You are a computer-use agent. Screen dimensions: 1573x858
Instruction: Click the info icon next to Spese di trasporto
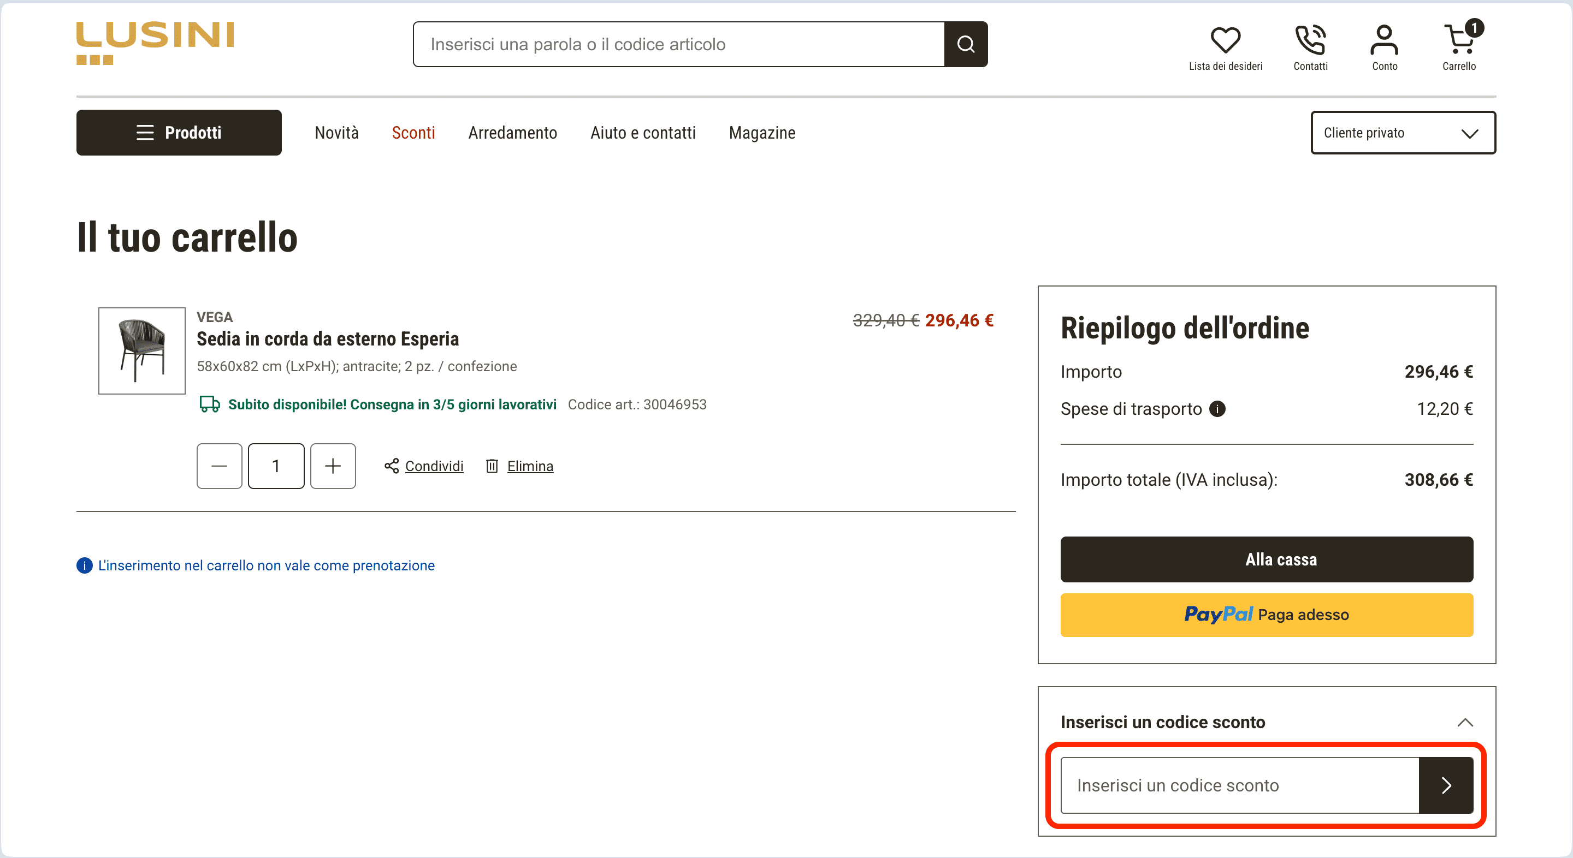1217,409
